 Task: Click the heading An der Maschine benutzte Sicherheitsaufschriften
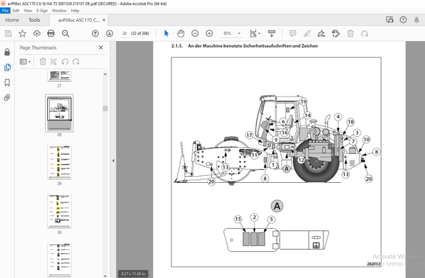coord(253,46)
